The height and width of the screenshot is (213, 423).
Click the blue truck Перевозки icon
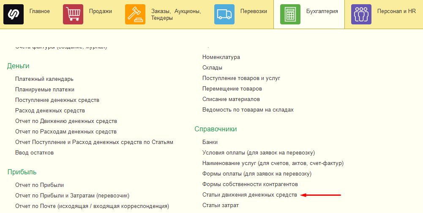click(224, 14)
